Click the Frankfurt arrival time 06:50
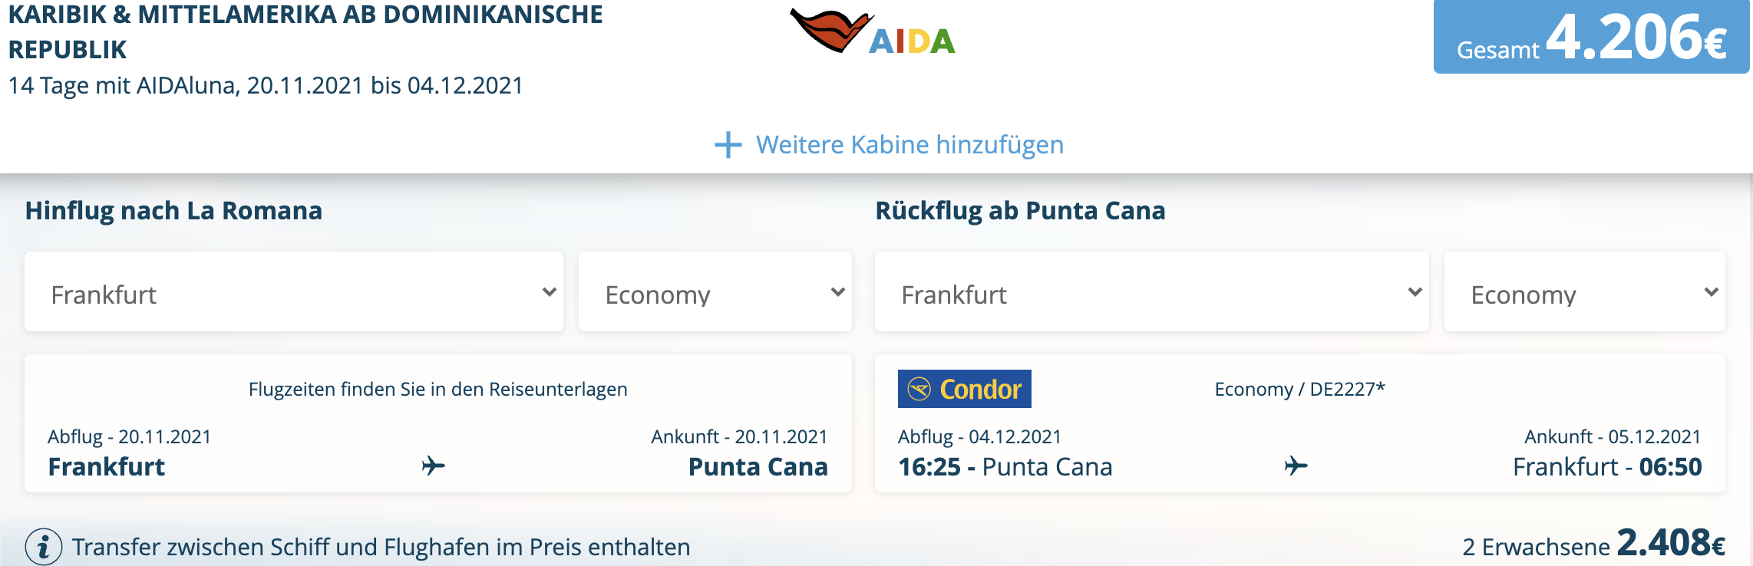Viewport: 1753px width, 566px height. point(1670,466)
